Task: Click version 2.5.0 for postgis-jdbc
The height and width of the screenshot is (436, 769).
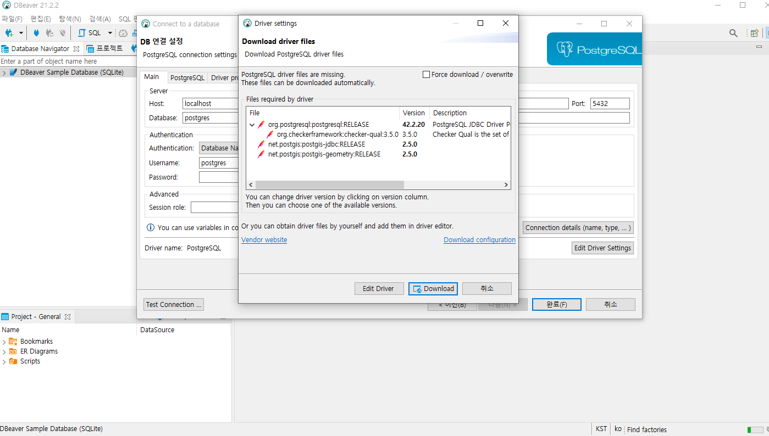Action: (410, 144)
